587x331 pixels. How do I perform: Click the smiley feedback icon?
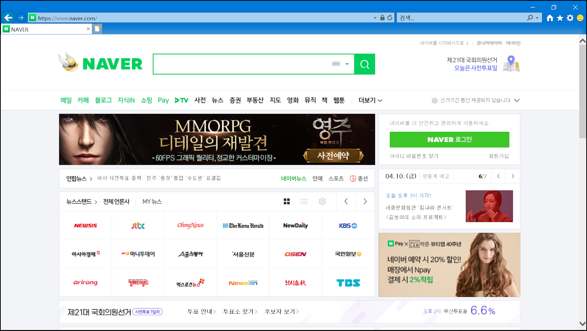[580, 18]
